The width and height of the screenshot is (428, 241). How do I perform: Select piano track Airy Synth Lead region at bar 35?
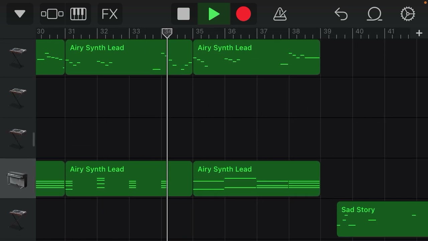[x=256, y=178]
